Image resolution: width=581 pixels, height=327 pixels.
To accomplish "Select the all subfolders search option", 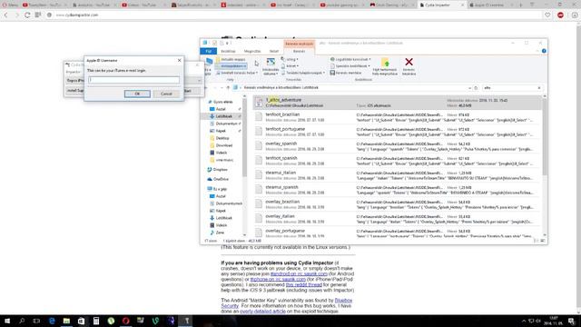I will click(x=231, y=66).
